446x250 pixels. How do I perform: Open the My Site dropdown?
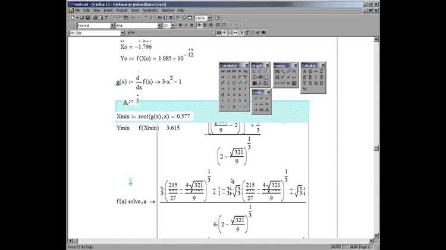coord(123,33)
